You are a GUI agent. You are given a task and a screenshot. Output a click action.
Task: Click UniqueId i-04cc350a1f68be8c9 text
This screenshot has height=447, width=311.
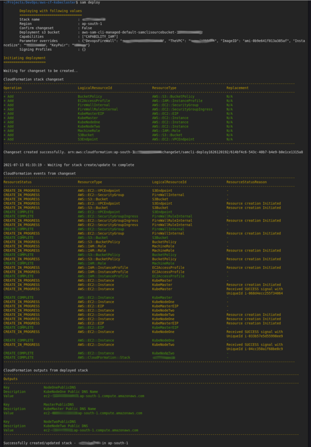tap(254, 349)
